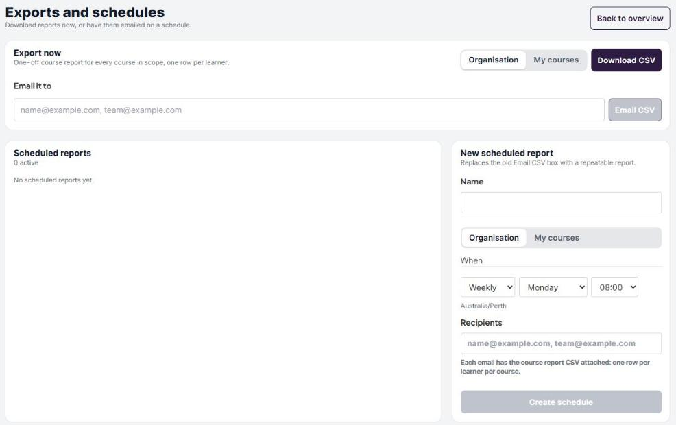Click the CSV attachment note under Recipients
The height and width of the screenshot is (425, 676).
555,367
